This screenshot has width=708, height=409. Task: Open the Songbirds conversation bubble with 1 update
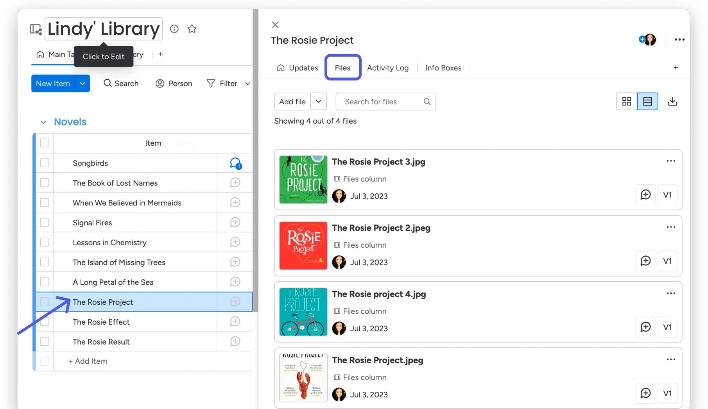[x=235, y=163]
